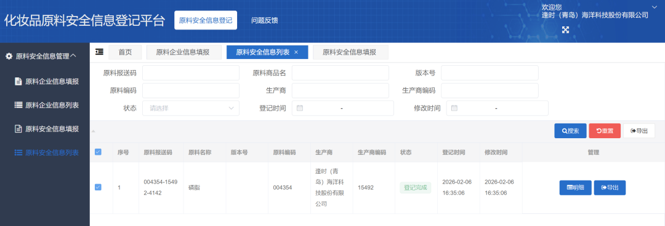Focus the 原料报送码 input field
This screenshot has height=226, width=665.
click(191, 73)
